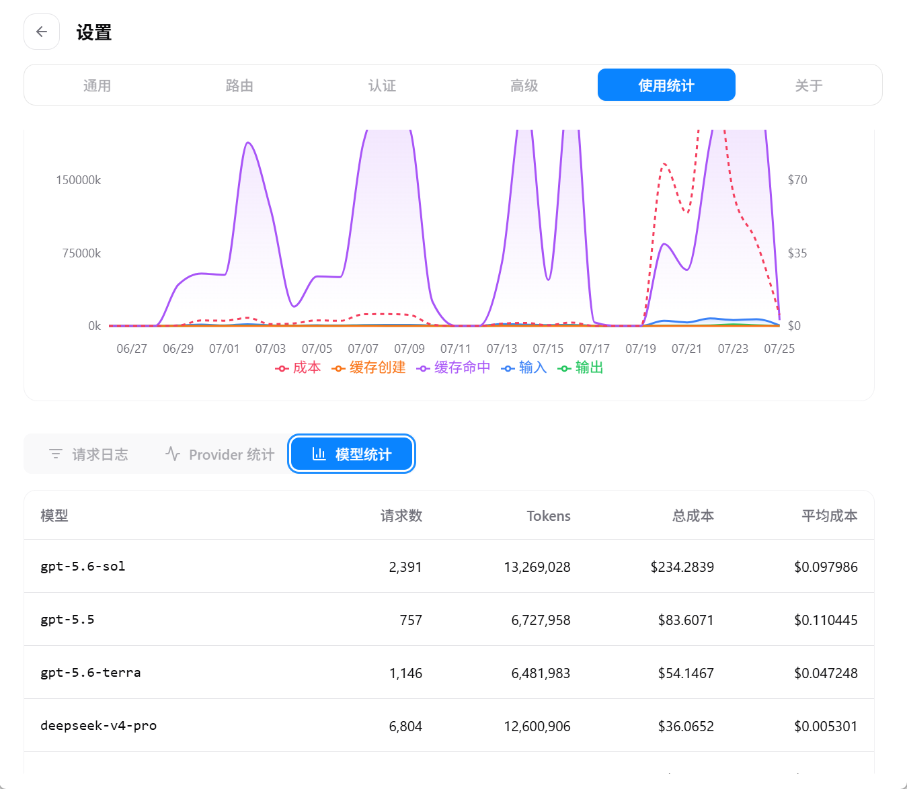Click the 07/25 date on chart axis
Image resolution: width=907 pixels, height=789 pixels.
pos(779,348)
